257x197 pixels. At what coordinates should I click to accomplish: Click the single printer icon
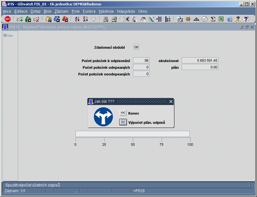(x=106, y=19)
